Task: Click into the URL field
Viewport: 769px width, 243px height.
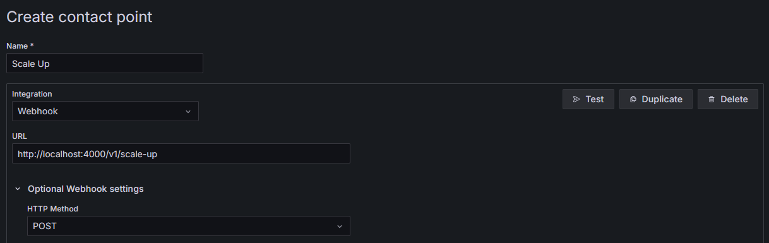Action: point(181,153)
